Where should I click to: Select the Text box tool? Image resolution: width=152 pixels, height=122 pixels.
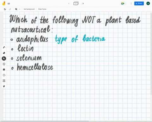coord(4,81)
